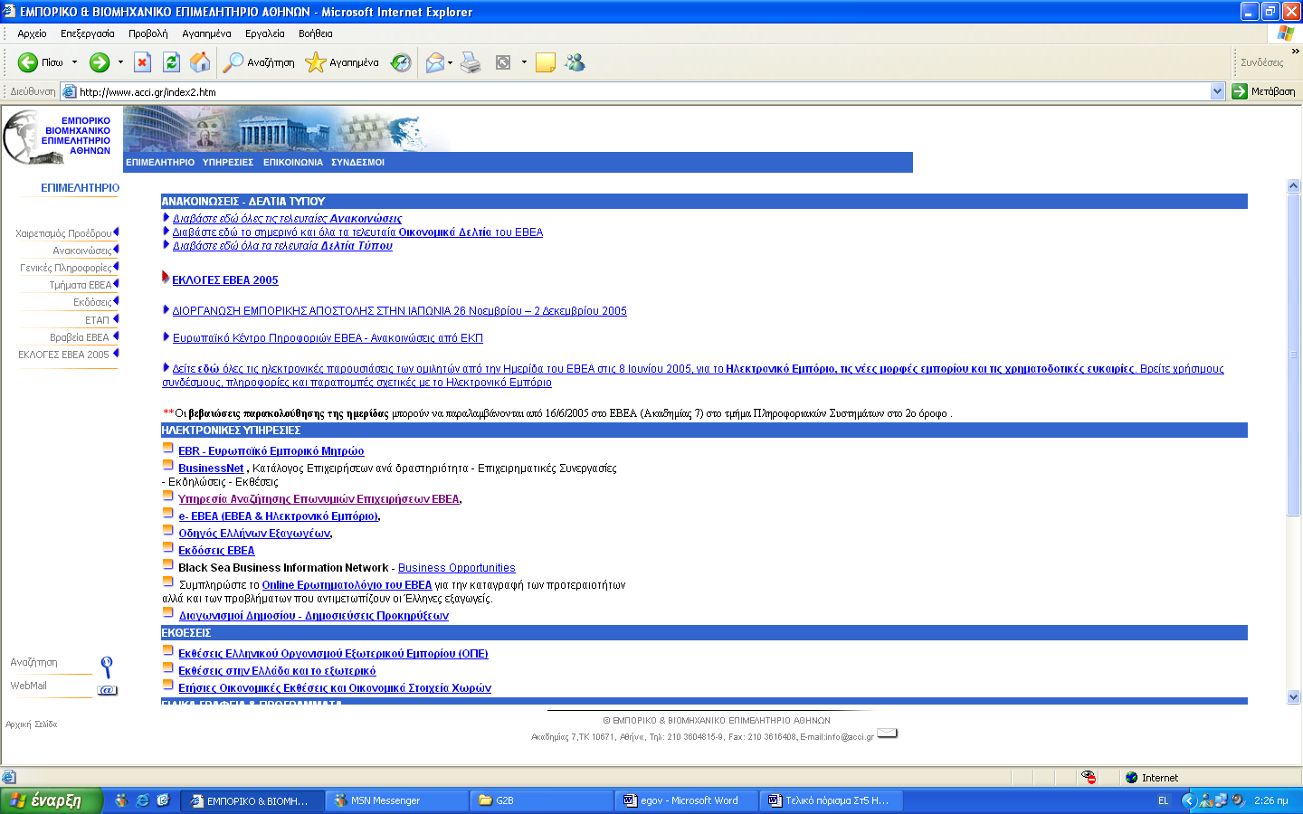The width and height of the screenshot is (1303, 814).
Task: Open the Επεξεργασία menu
Action: pos(88,33)
